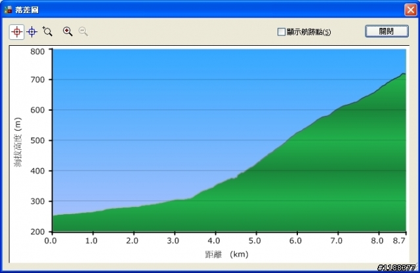Click the 距離 (km) axis title
Image resolution: width=420 pixels, height=273 pixels.
pos(226,254)
